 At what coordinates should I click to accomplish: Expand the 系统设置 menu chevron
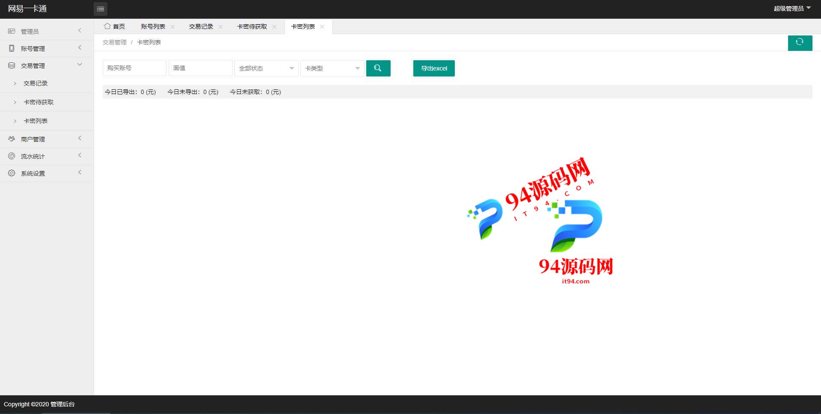click(80, 172)
